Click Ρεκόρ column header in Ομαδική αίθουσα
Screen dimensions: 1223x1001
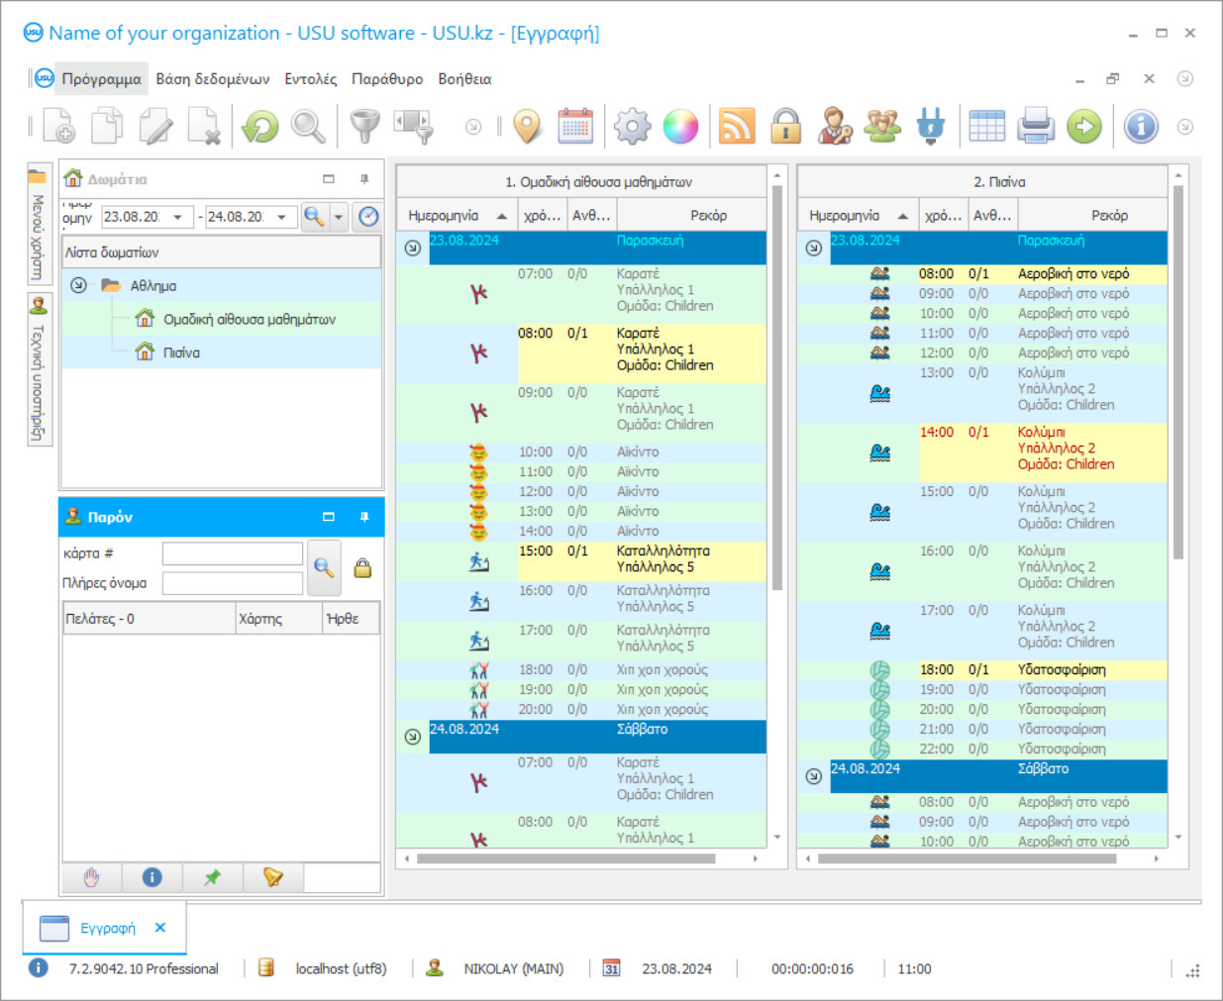pyautogui.click(x=691, y=215)
